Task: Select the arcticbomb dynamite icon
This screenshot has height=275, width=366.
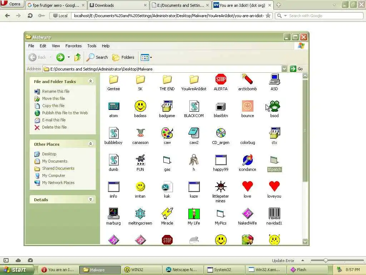Action: tap(247, 79)
